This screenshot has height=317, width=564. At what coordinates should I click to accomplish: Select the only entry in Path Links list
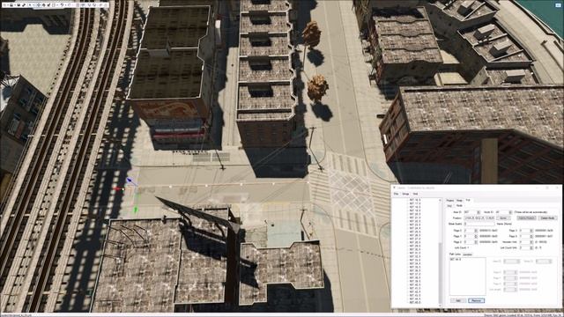click(456, 259)
